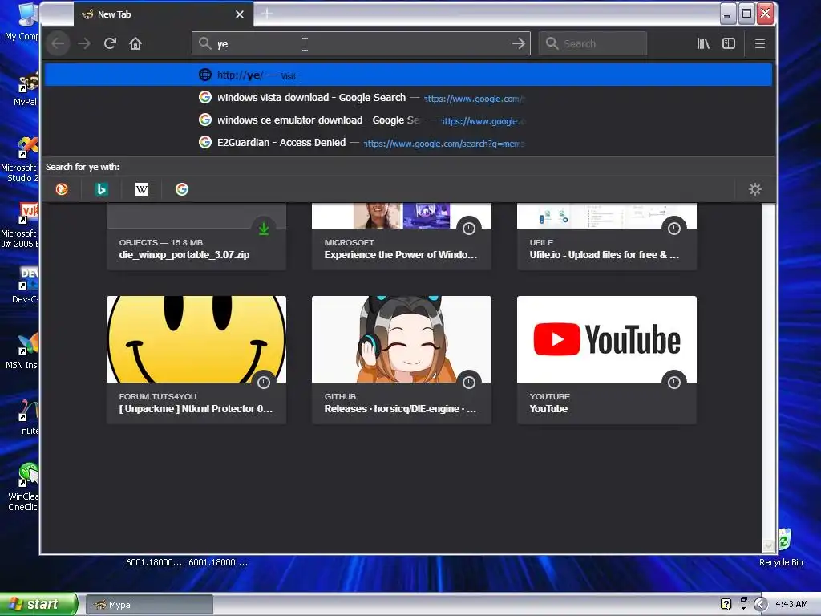Viewport: 821px width, 616px height.
Task: Open the Dev-C++ desktop shortcut
Action: click(25, 286)
